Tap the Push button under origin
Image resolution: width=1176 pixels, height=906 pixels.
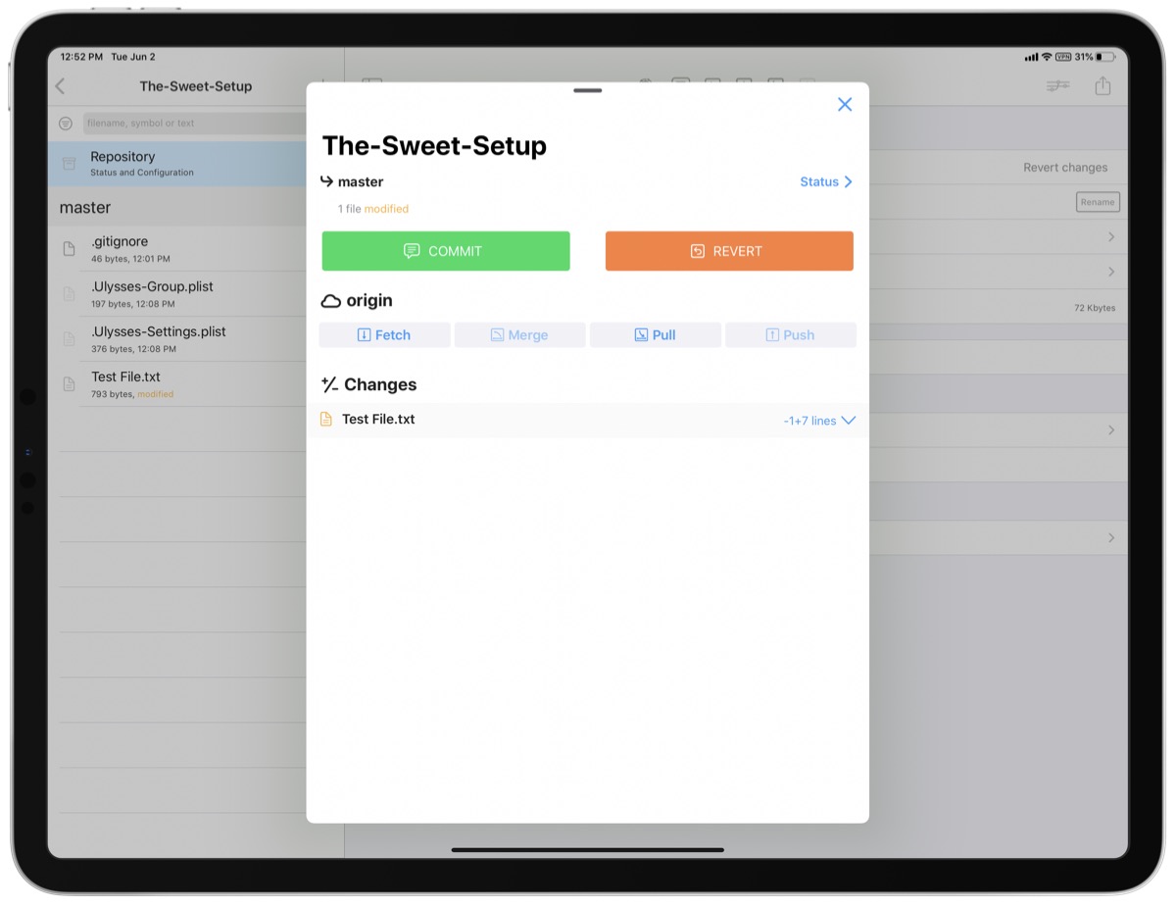click(790, 335)
